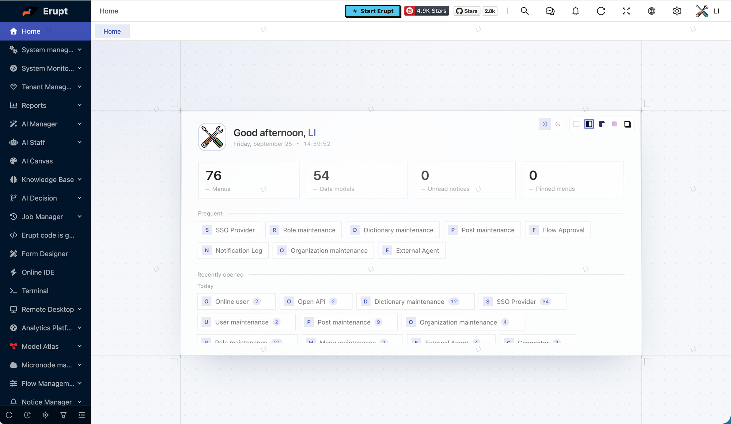Open the search icon in top bar

524,11
